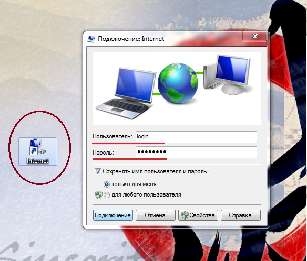Click the Подключение button

[x=113, y=215]
